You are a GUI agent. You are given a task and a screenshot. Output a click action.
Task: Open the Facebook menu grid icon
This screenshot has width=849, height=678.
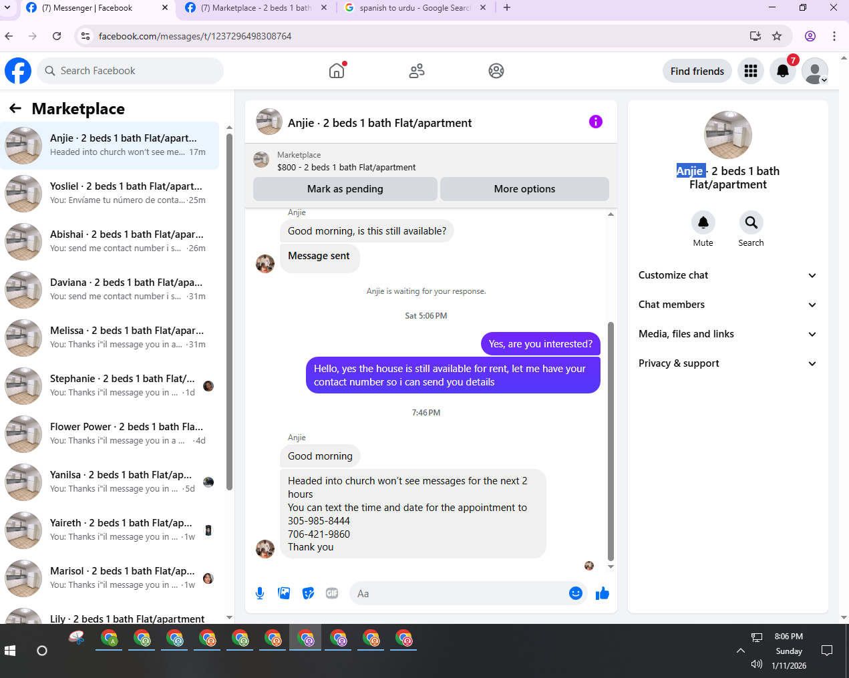(751, 71)
